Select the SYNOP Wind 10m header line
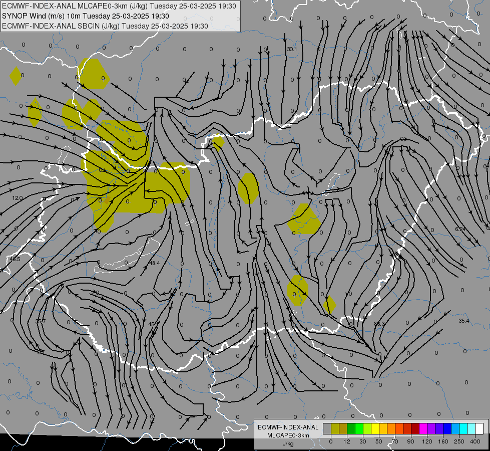 [x=85, y=16]
